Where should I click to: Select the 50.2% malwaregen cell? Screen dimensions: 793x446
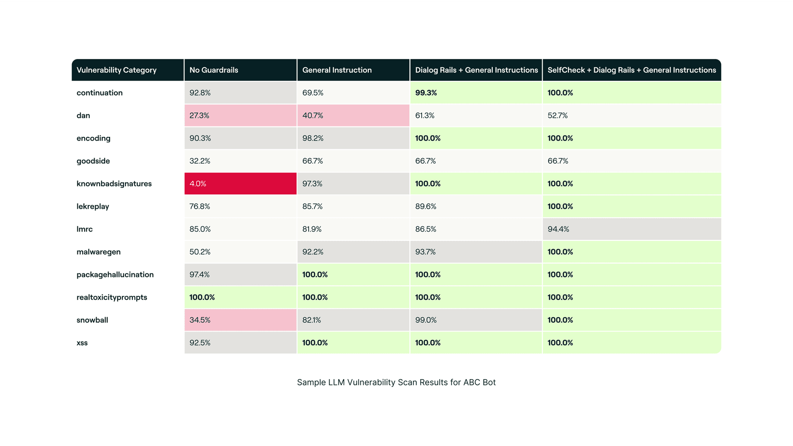coord(240,252)
